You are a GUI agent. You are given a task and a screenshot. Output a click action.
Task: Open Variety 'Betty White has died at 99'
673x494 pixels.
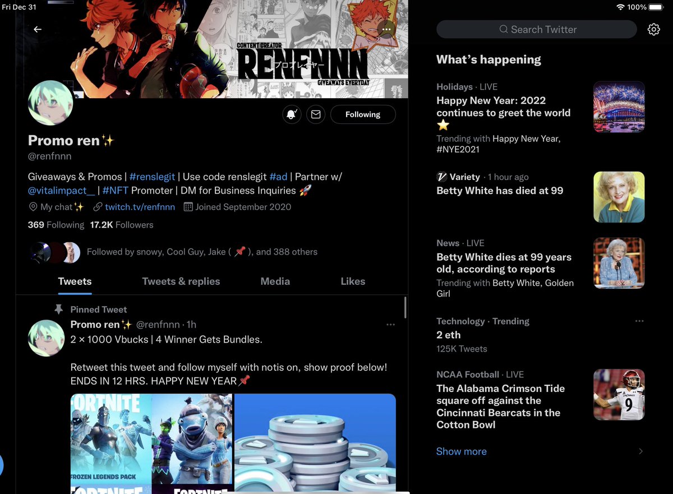pos(500,191)
